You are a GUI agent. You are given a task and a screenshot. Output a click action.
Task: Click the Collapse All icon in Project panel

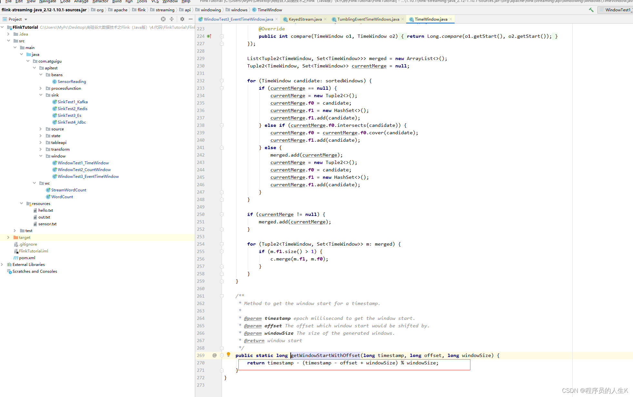click(172, 19)
